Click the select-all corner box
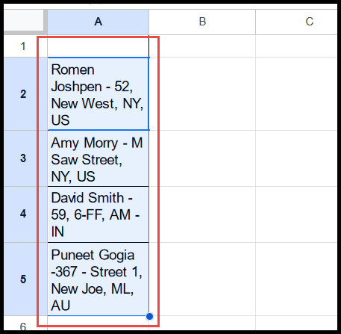The width and height of the screenshot is (341, 334). 25,22
